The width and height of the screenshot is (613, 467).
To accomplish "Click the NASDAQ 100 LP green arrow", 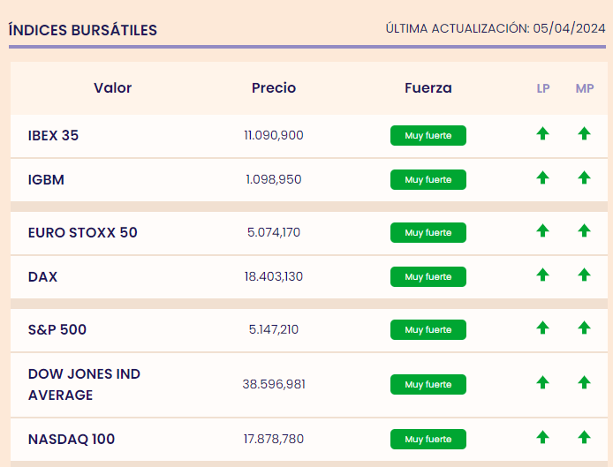I will [542, 437].
